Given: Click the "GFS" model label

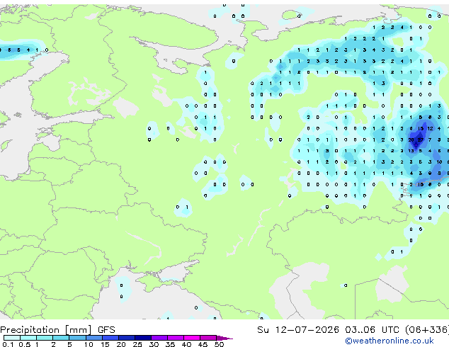Looking at the screenshot, I should coord(106,330).
